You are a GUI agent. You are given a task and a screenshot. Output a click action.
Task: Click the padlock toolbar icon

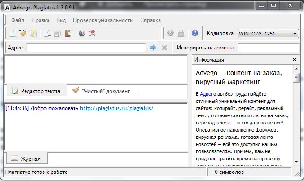pyautogui.click(x=181, y=33)
